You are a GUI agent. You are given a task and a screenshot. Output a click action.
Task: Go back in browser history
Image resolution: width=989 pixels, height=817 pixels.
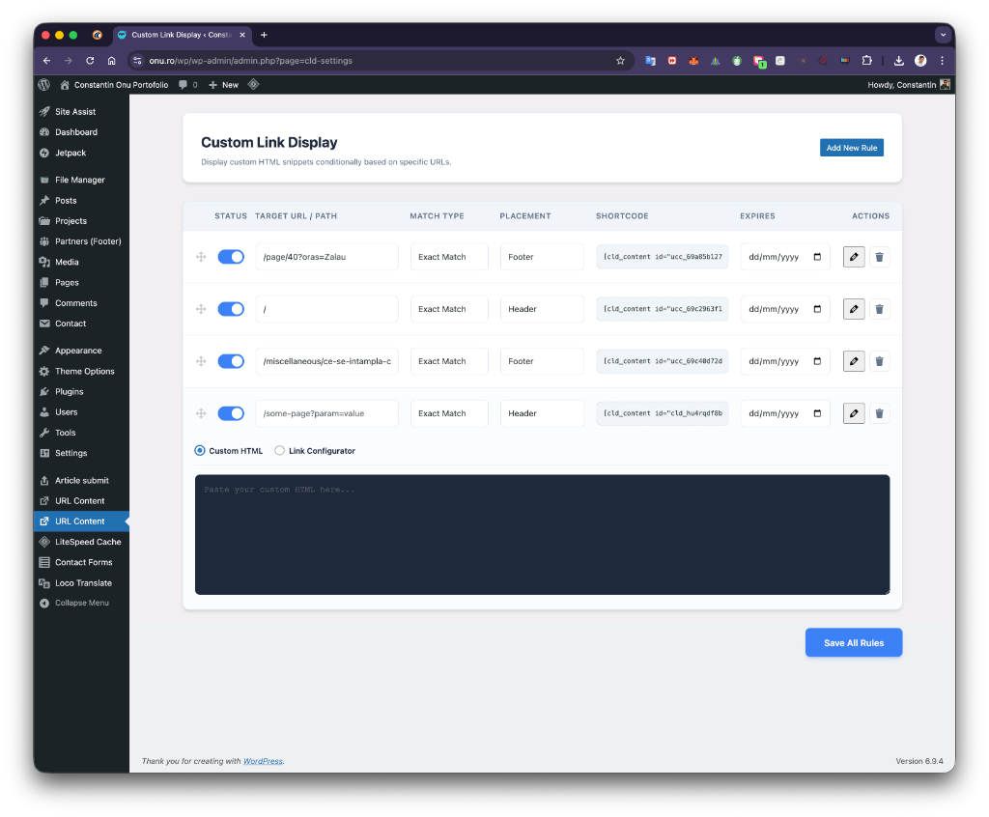click(x=46, y=61)
